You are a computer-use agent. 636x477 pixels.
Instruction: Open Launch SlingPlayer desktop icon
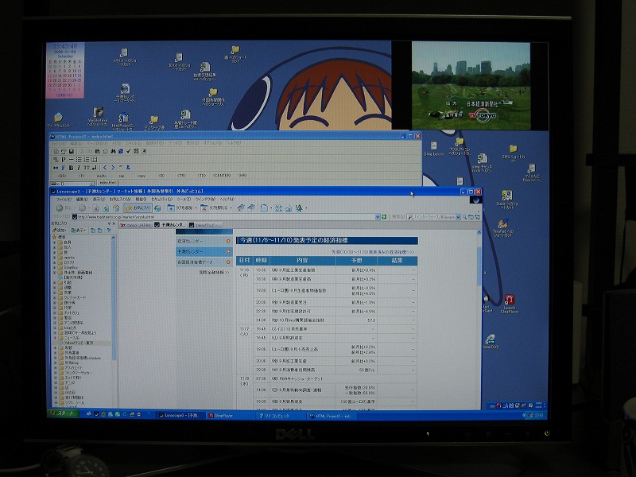(x=509, y=304)
